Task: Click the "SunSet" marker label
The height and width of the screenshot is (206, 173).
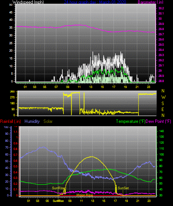Action: [123, 188]
